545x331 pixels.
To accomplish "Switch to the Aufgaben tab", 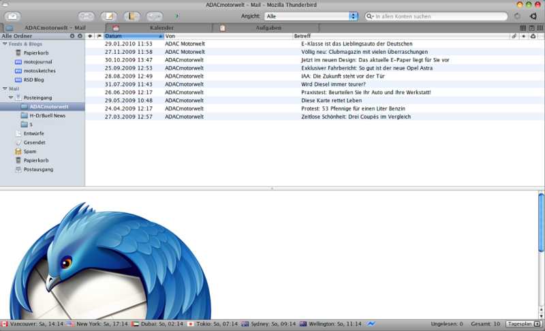I will click(268, 28).
